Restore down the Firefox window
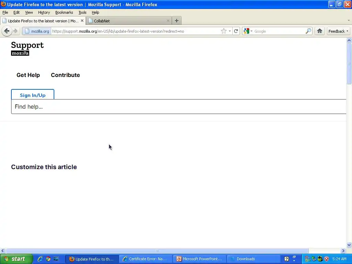 [339, 4]
